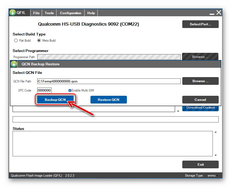Open the File menu

coord(36,13)
